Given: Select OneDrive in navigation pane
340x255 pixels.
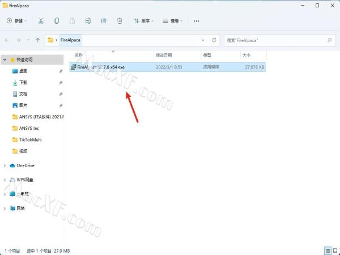Looking at the screenshot, I should (25, 165).
